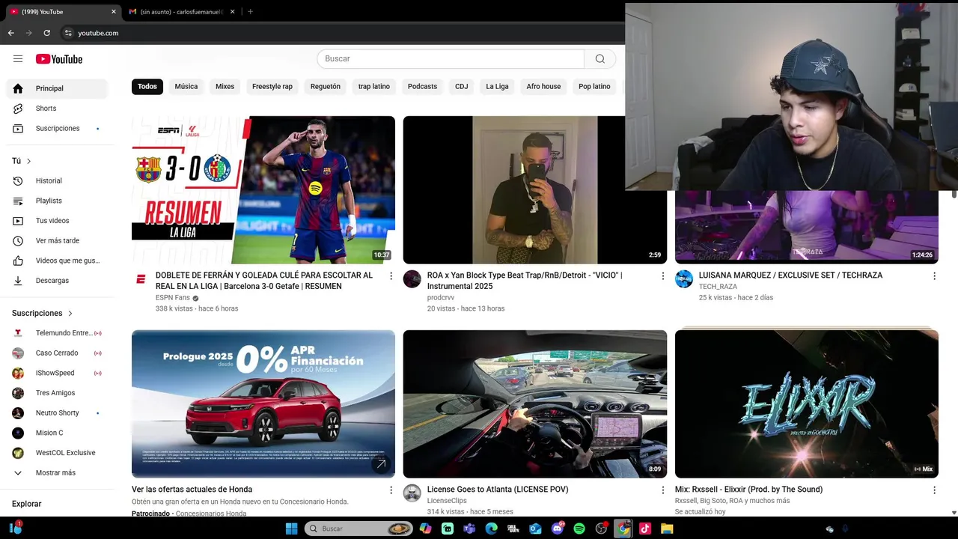Open Tres Amigos channel subscription
Screen dimensions: 958x539
(57, 393)
